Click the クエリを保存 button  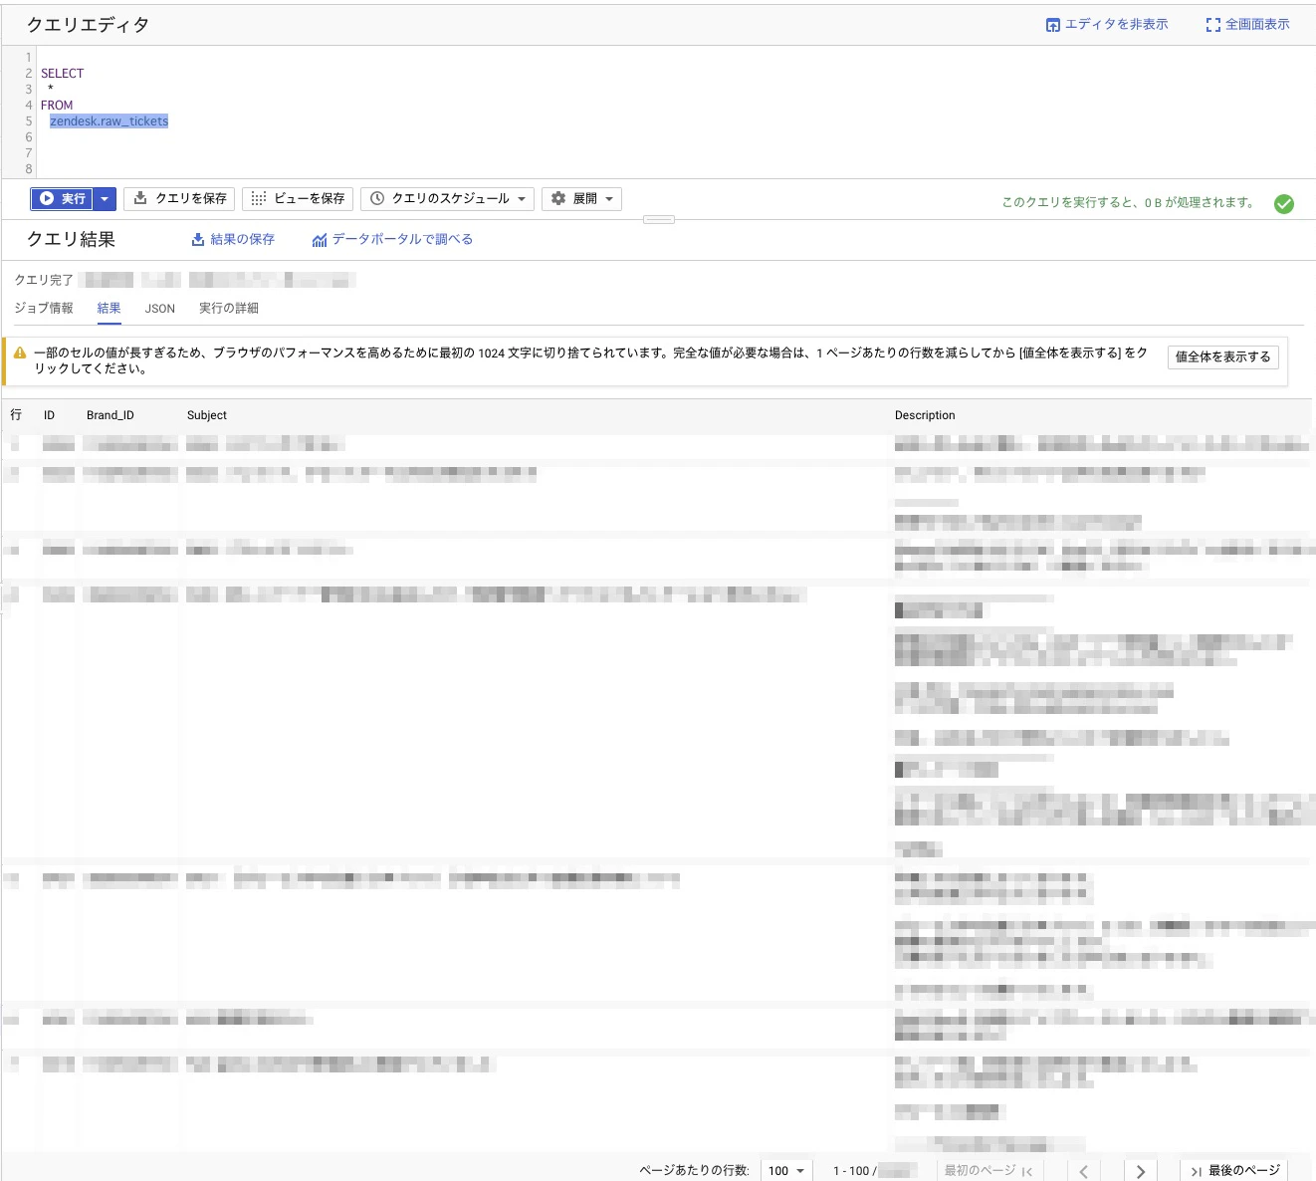179,199
